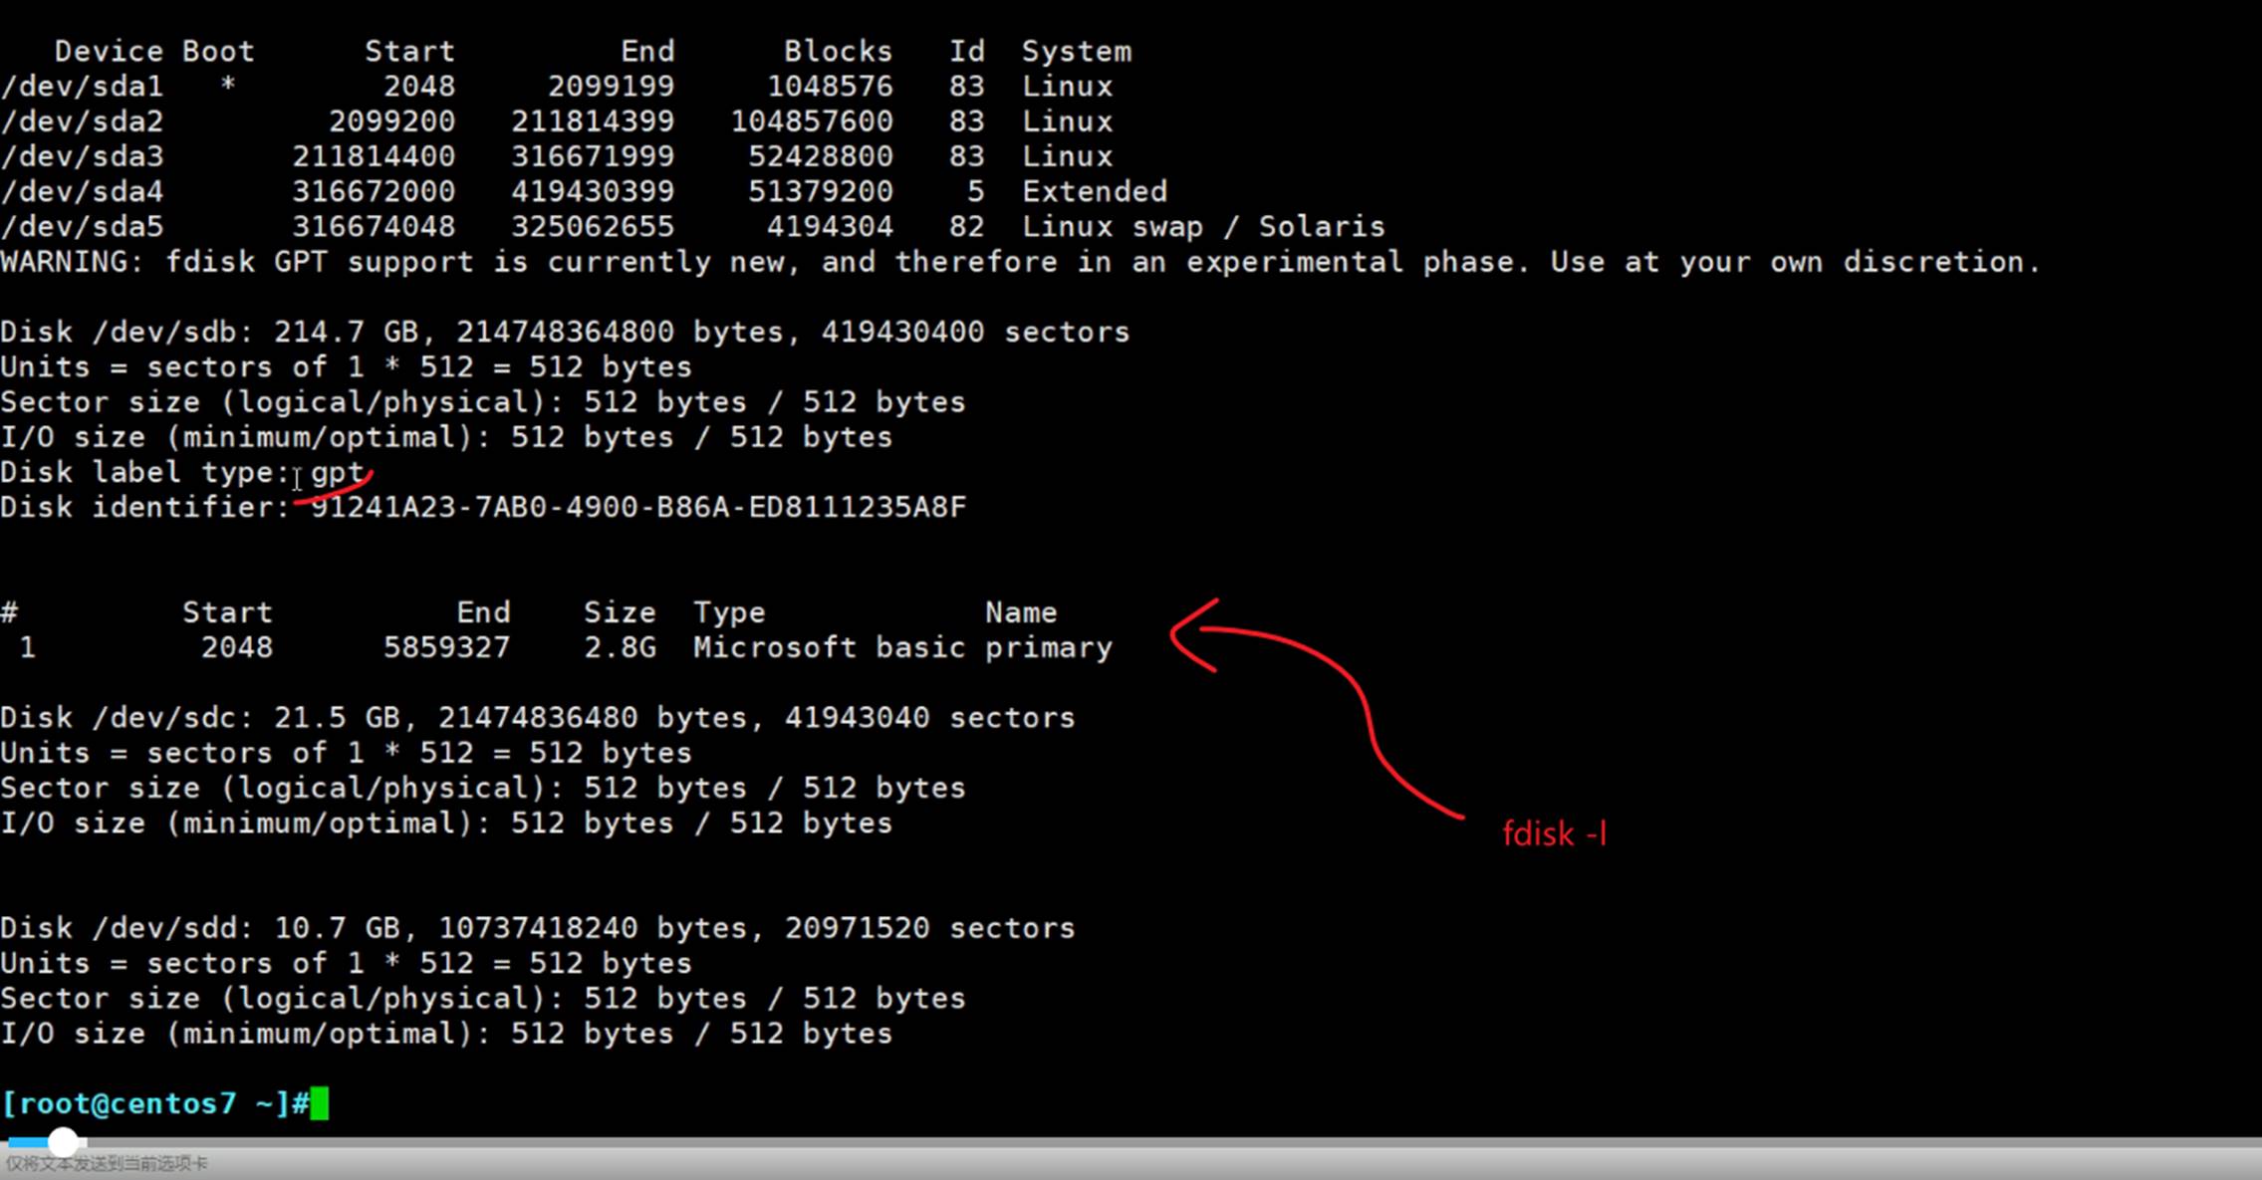Click the disk identifier GUID string

pos(638,508)
